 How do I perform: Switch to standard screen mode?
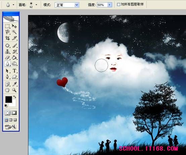(x=6, y=120)
